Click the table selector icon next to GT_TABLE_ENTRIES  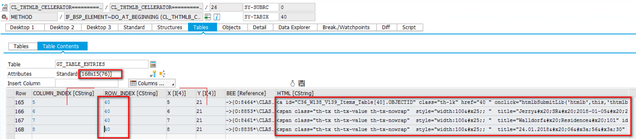[153, 64]
